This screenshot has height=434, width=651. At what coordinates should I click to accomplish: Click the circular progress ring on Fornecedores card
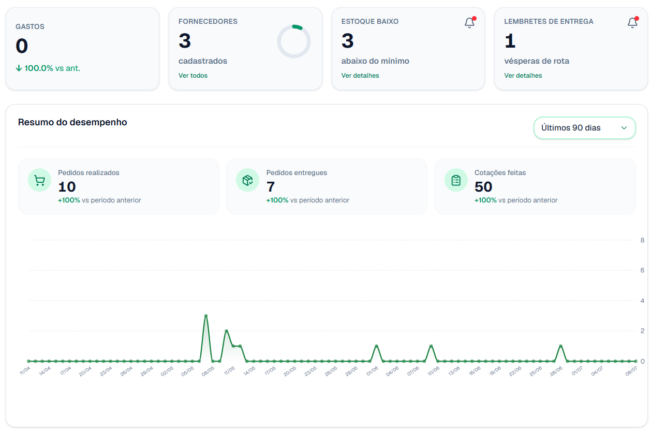(x=294, y=41)
